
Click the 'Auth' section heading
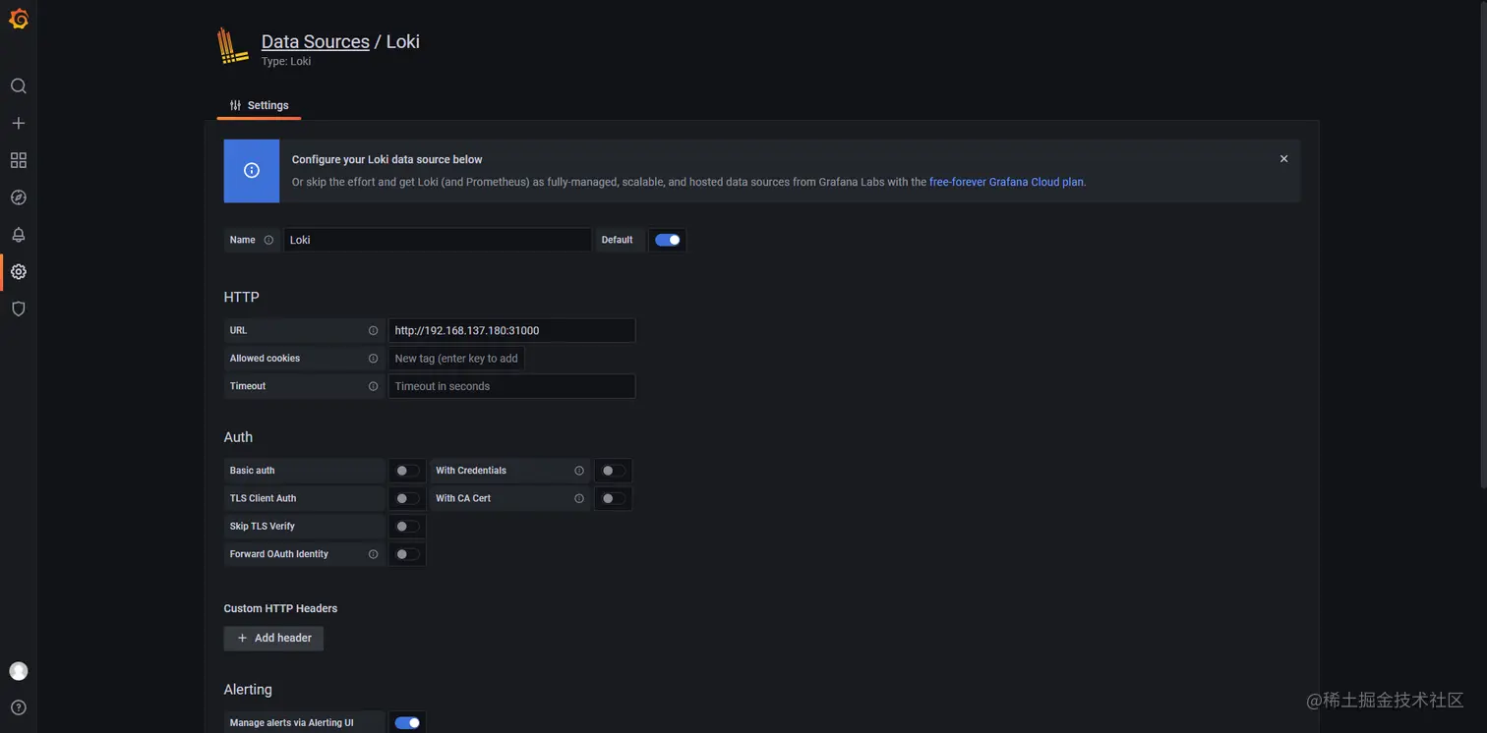click(x=238, y=437)
